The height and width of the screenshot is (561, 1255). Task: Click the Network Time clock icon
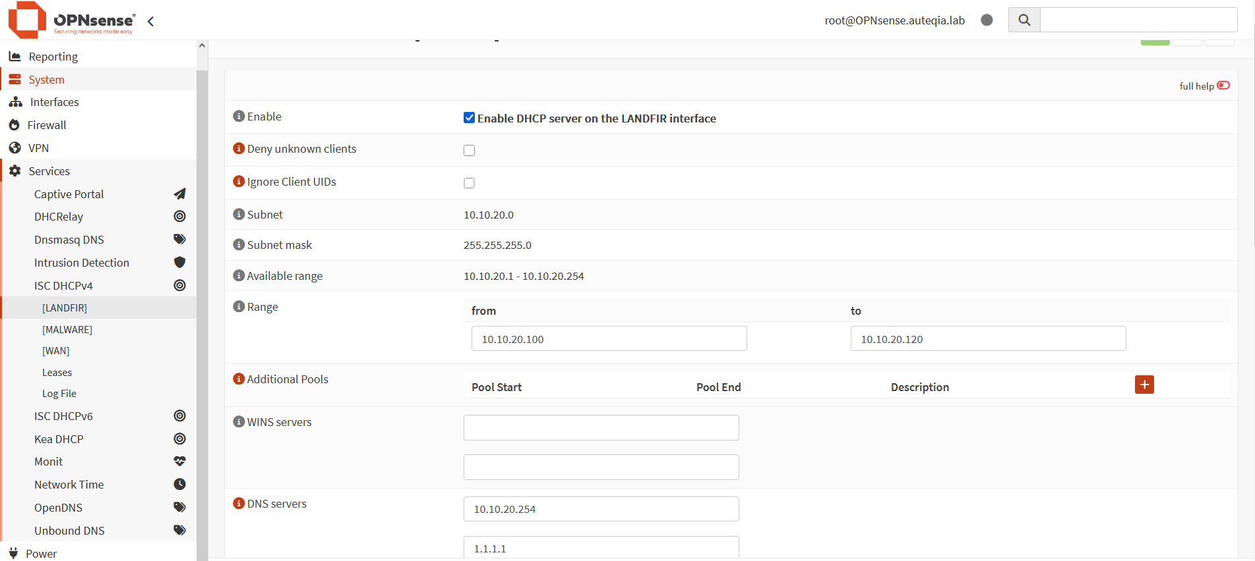pos(179,484)
